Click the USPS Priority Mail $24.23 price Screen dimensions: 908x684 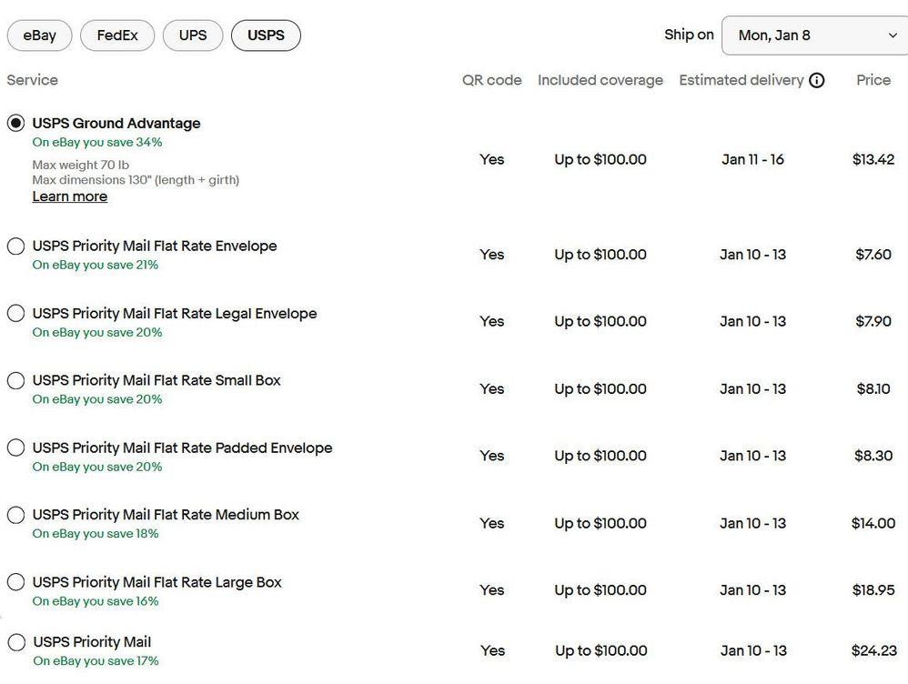873,650
